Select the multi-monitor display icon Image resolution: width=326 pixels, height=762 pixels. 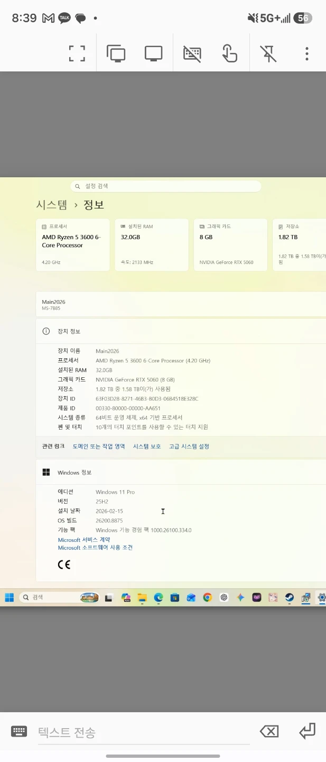(116, 53)
